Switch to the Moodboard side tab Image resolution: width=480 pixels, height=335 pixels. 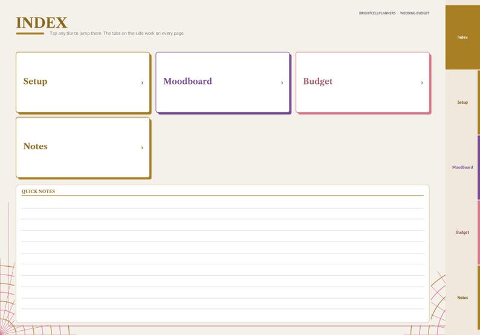(462, 168)
